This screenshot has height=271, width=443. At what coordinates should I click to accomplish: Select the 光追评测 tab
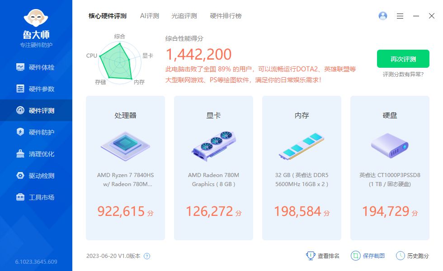(x=185, y=15)
